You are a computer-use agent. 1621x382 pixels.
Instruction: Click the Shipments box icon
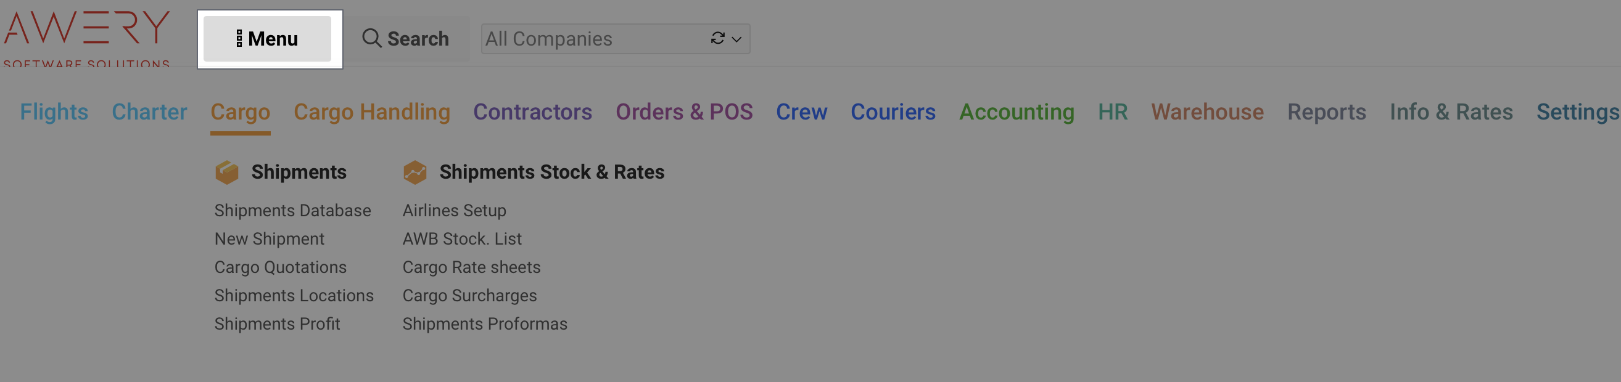click(226, 172)
